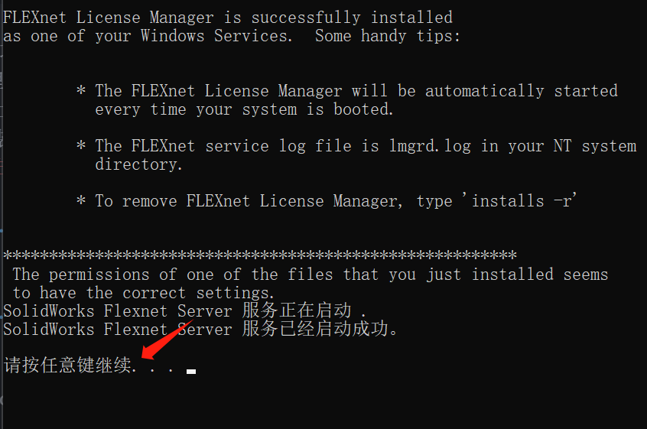
Task: Click 'To remove FLEXnet License Manager' text
Action: 249,201
